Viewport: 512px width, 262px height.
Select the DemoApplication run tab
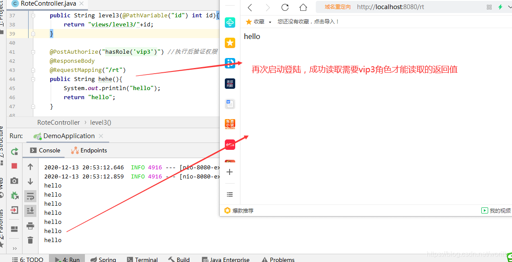(68, 136)
